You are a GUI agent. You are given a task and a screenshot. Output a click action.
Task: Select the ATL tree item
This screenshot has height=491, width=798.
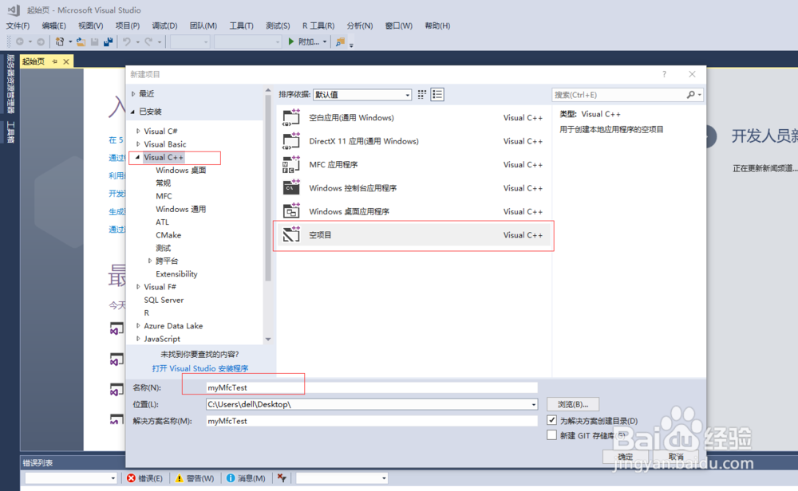tap(162, 222)
